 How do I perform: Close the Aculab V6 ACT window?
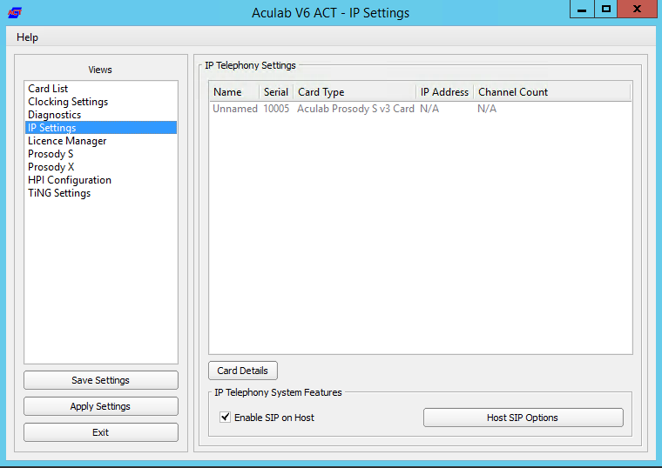[637, 9]
